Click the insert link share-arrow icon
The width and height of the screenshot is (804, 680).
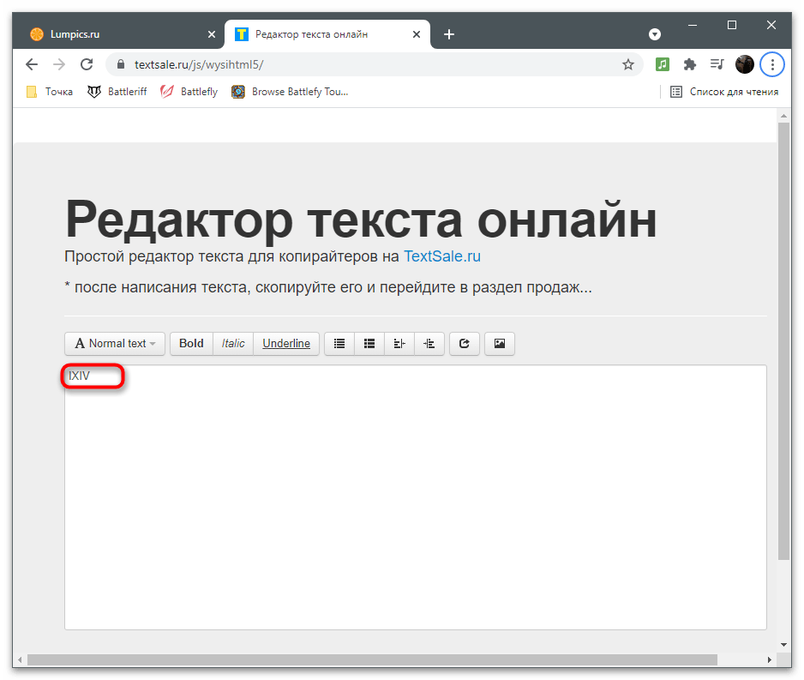pos(465,344)
